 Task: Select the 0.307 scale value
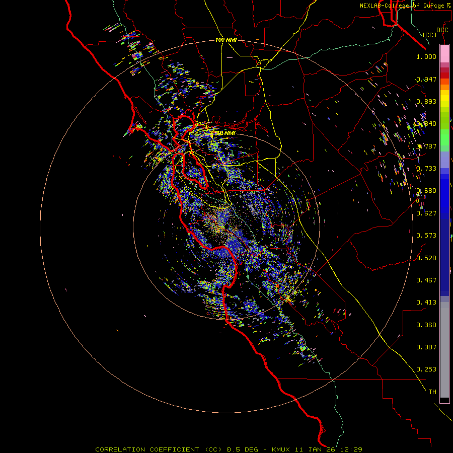click(x=426, y=347)
